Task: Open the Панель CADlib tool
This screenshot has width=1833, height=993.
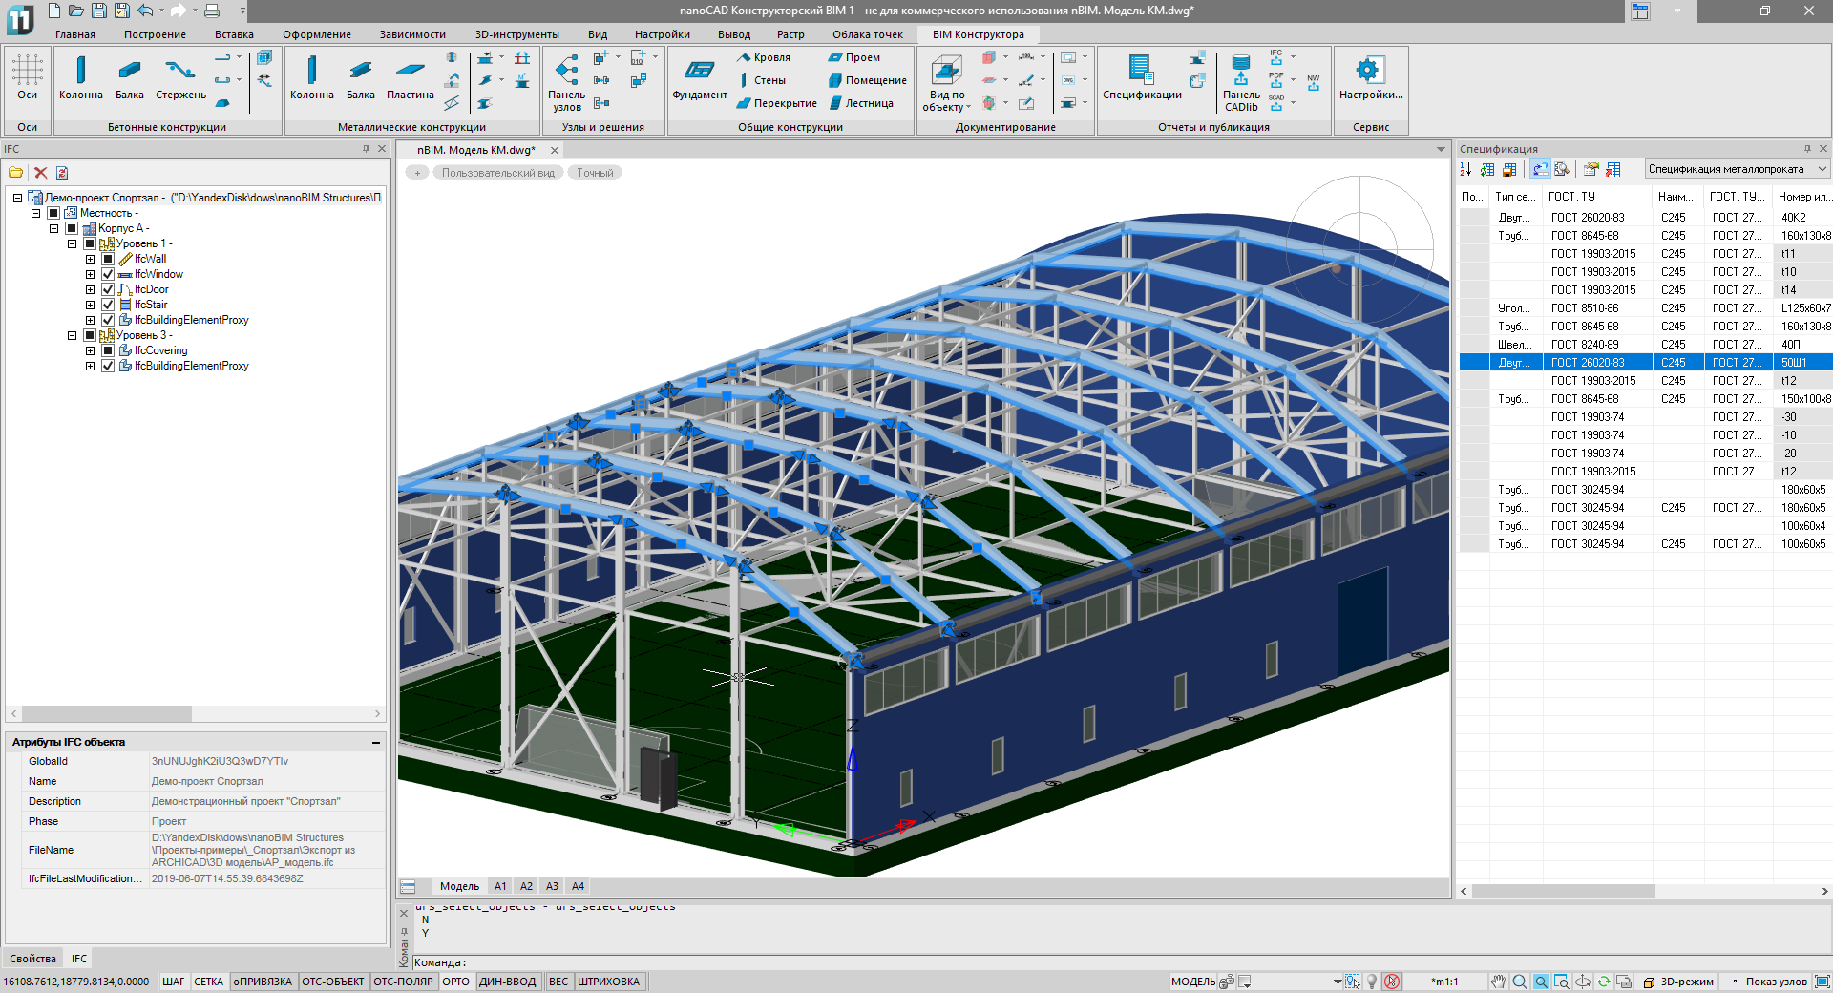Action: coord(1241,82)
